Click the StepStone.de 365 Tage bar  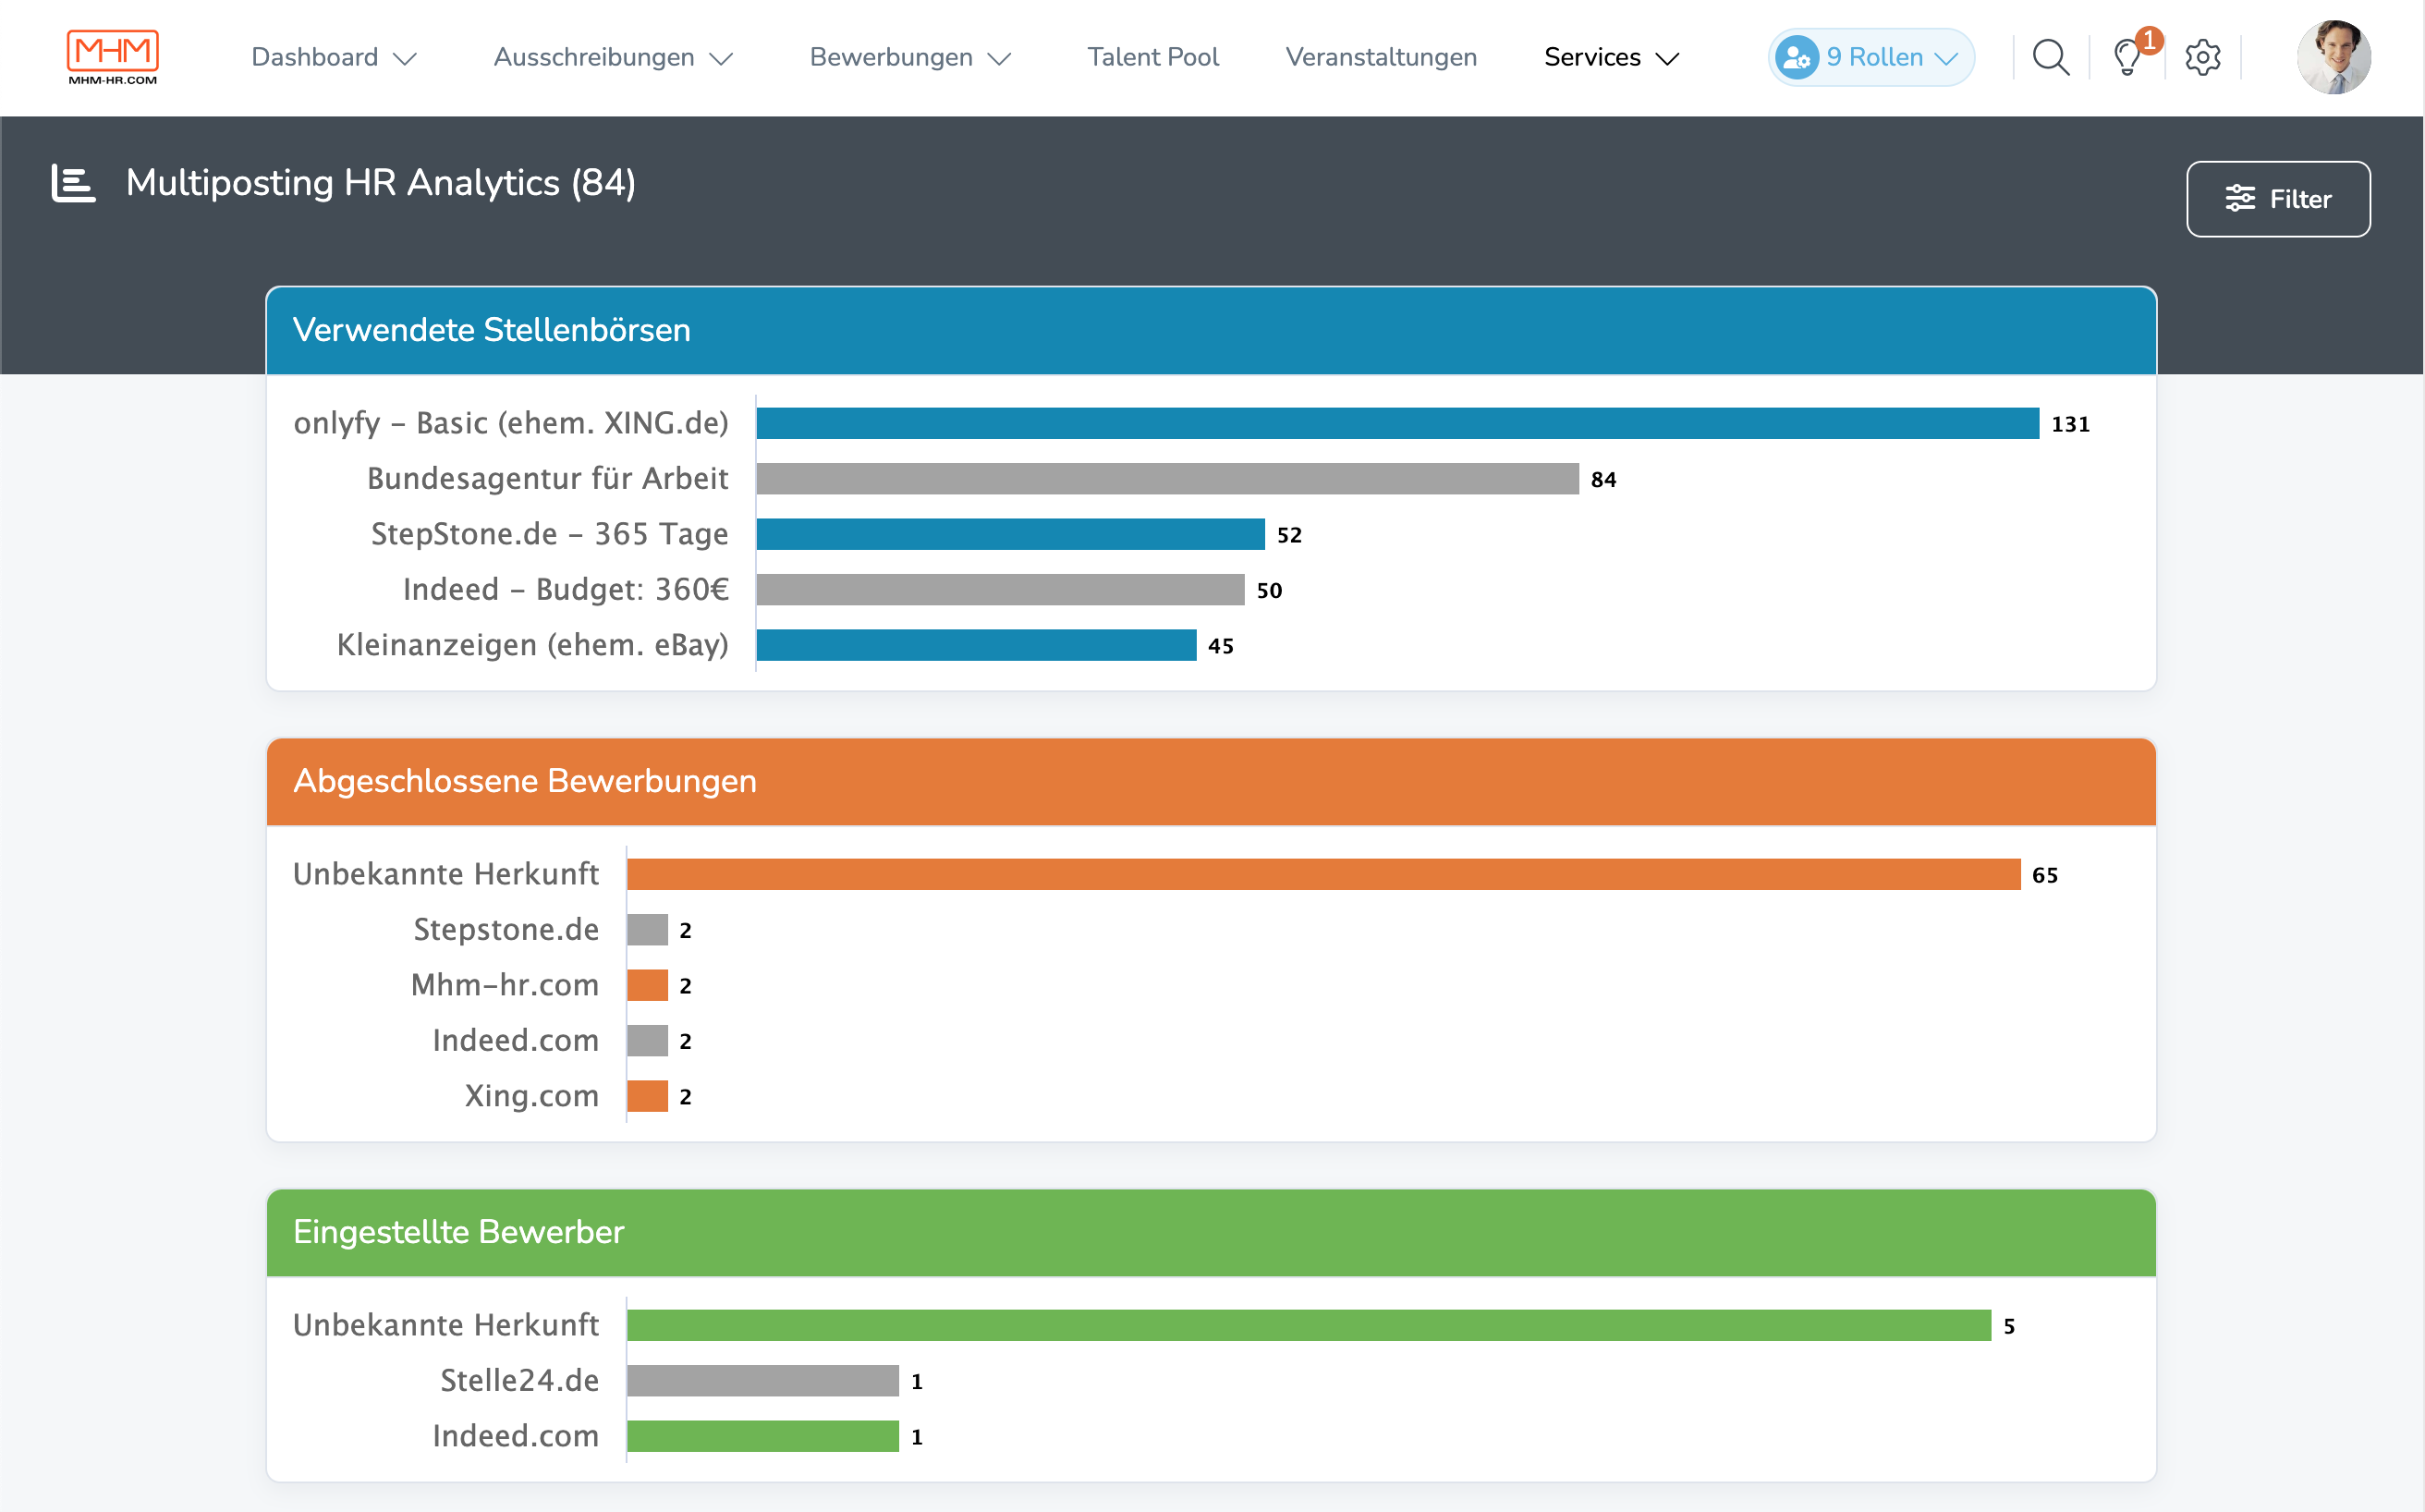tap(1010, 534)
